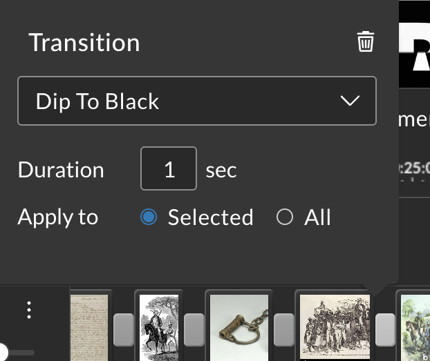Select the Selected radio button
The height and width of the screenshot is (361, 430).
[x=149, y=217]
